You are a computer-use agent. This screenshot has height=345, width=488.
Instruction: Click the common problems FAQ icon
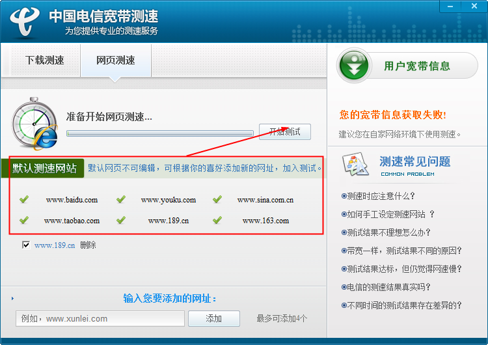tap(355, 164)
